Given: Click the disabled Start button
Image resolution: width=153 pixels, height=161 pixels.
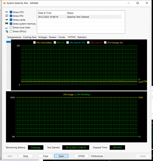Looking at the screenshot, I should pyautogui.click(x=10, y=156).
